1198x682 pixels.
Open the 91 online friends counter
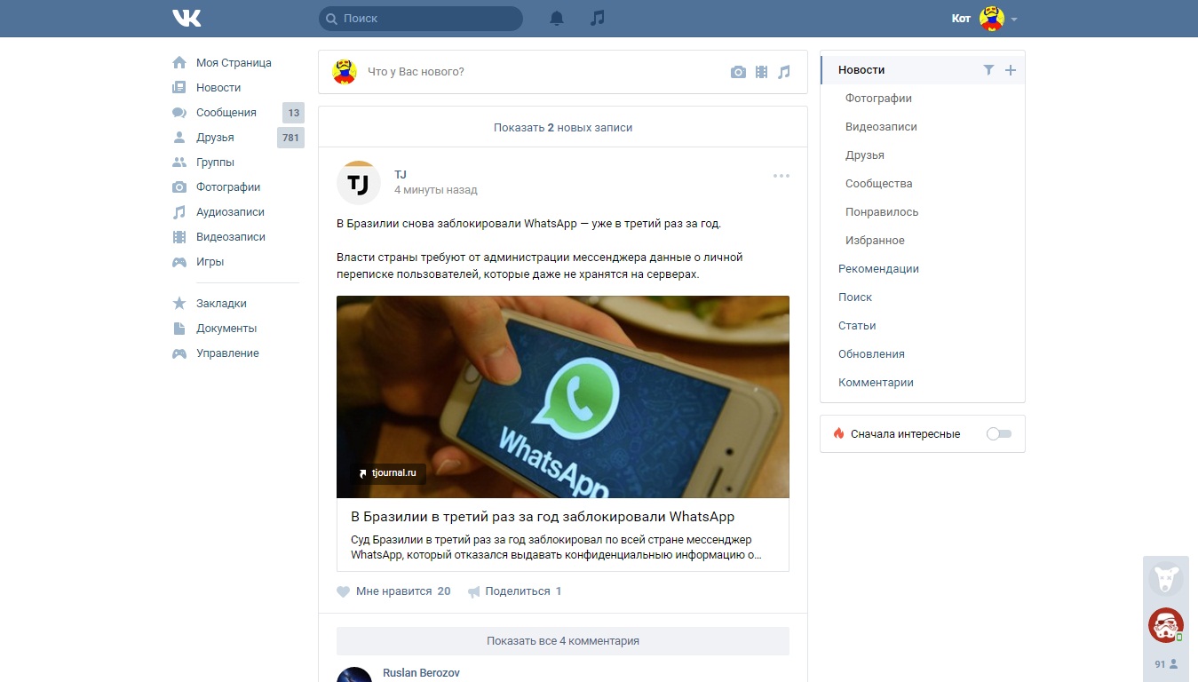tap(1166, 664)
